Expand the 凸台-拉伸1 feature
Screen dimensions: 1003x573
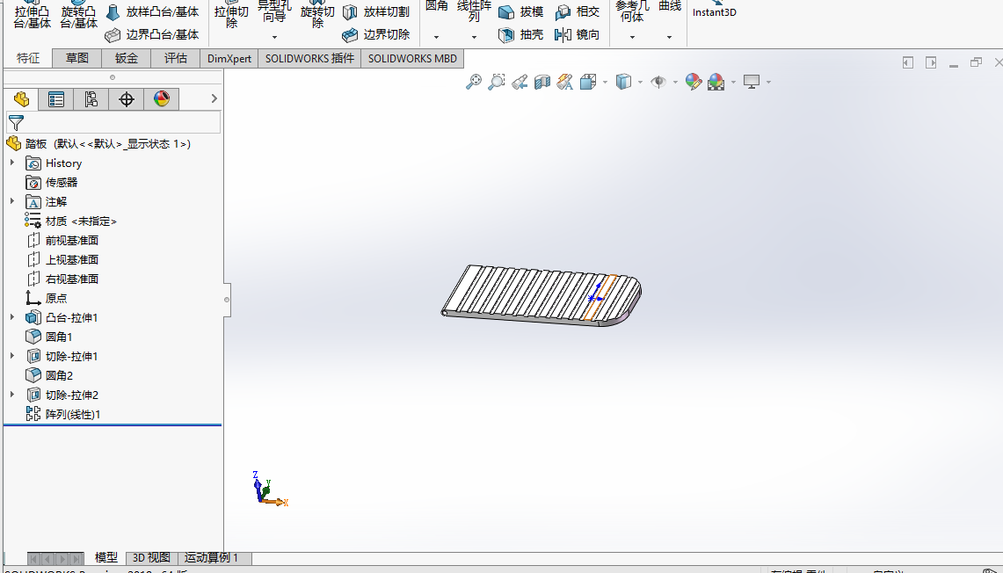tap(11, 317)
